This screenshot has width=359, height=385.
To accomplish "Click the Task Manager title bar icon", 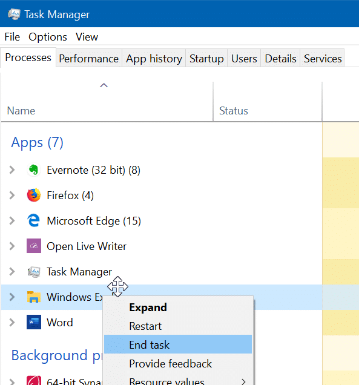I will [x=14, y=15].
